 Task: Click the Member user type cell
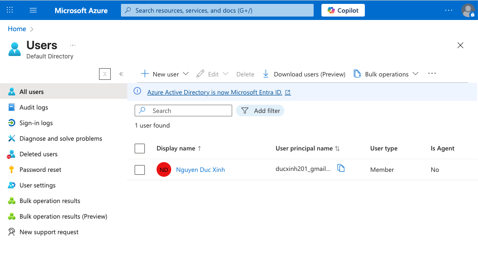coord(382,169)
